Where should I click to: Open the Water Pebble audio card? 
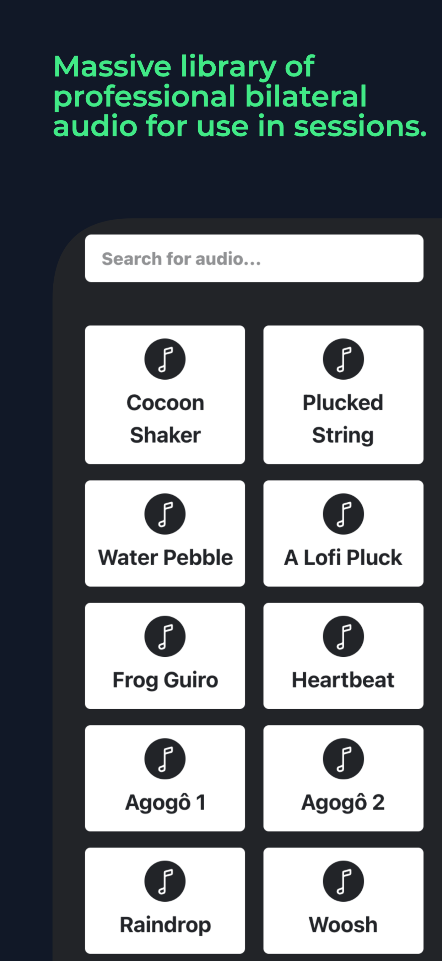click(165, 533)
